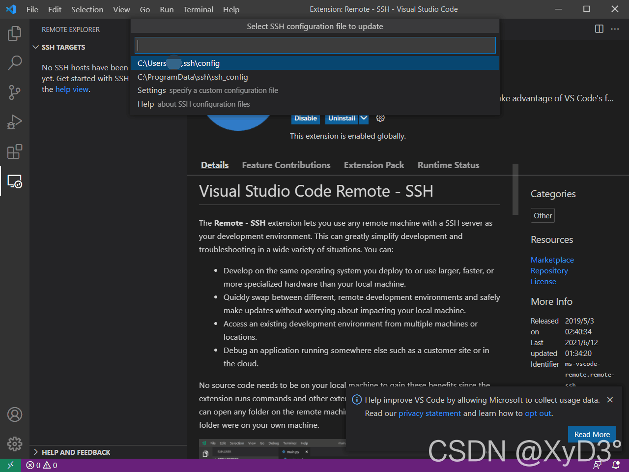
Task: Open the Run menu
Action: pyautogui.click(x=167, y=9)
